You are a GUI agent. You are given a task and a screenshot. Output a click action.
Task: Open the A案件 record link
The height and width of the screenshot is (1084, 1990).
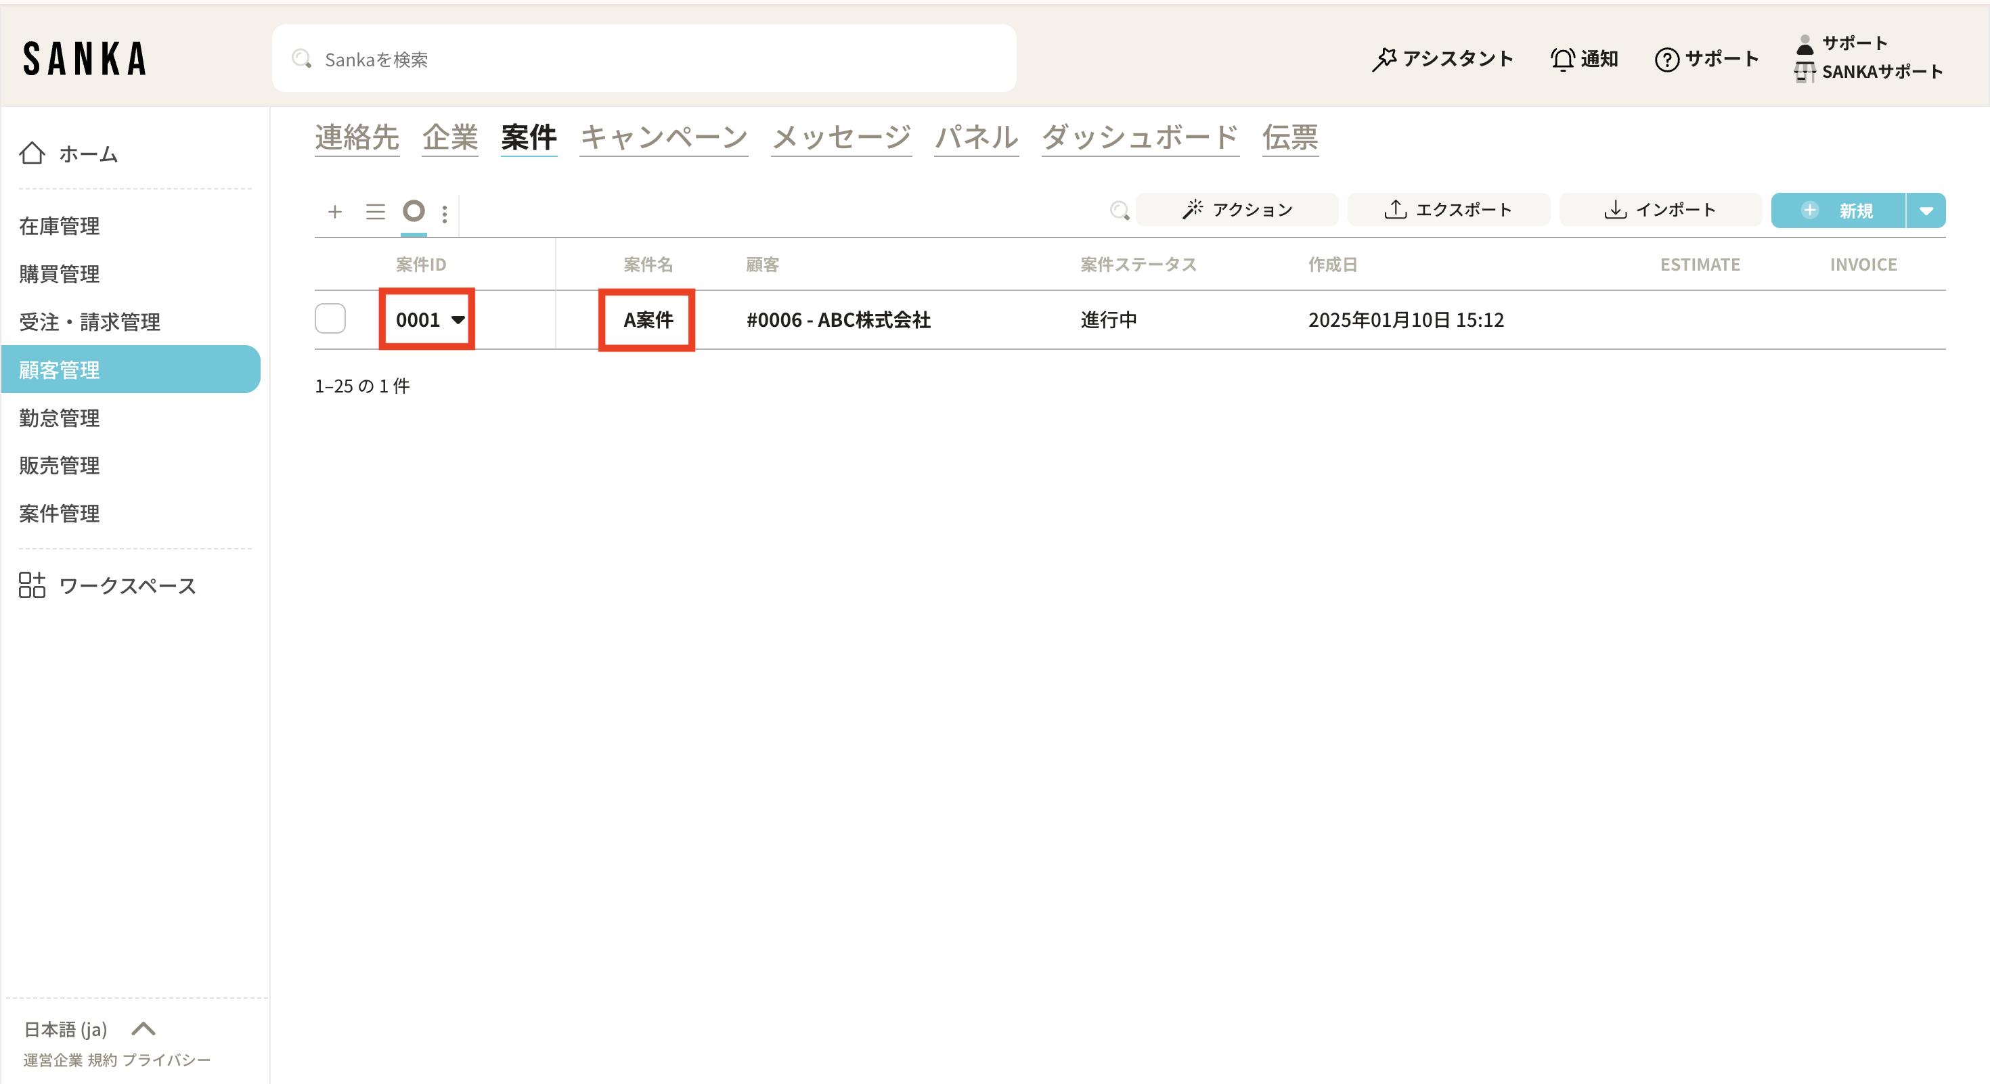click(x=647, y=319)
